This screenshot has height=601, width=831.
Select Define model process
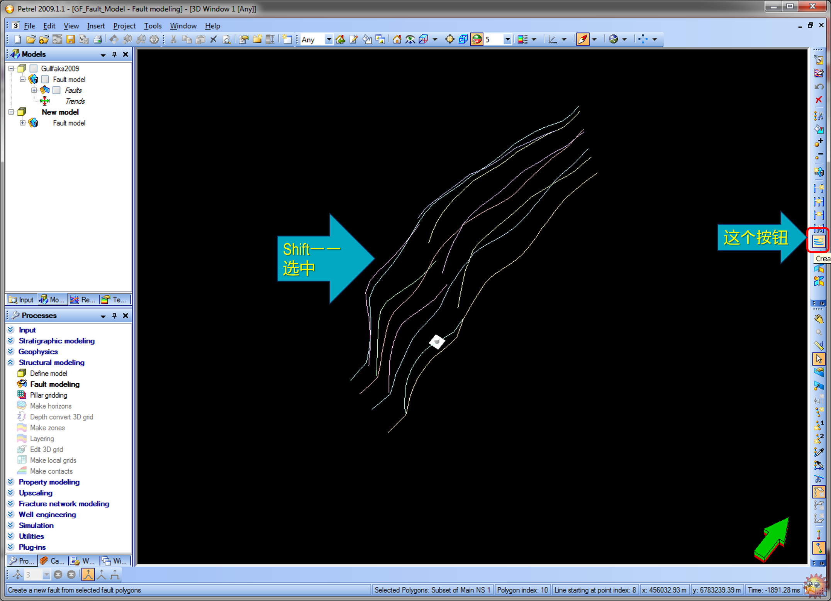point(49,373)
